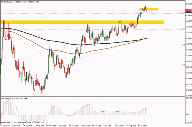Select the 9 Sep 2009 date label
The width and height of the screenshot is (192, 127).
pos(142,126)
